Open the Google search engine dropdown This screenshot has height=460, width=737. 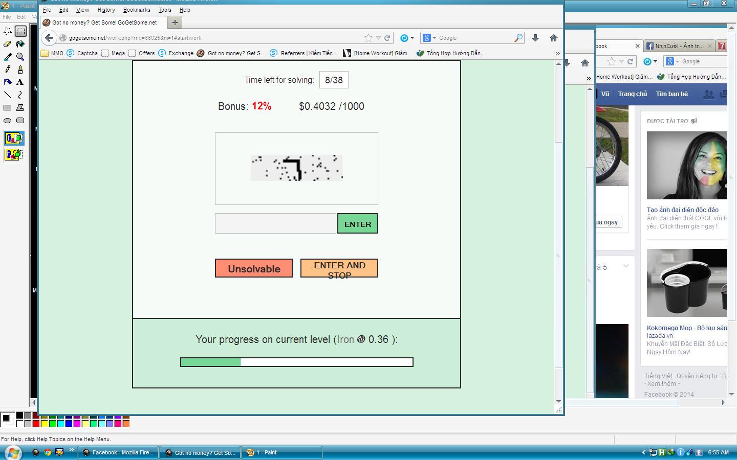[x=428, y=38]
